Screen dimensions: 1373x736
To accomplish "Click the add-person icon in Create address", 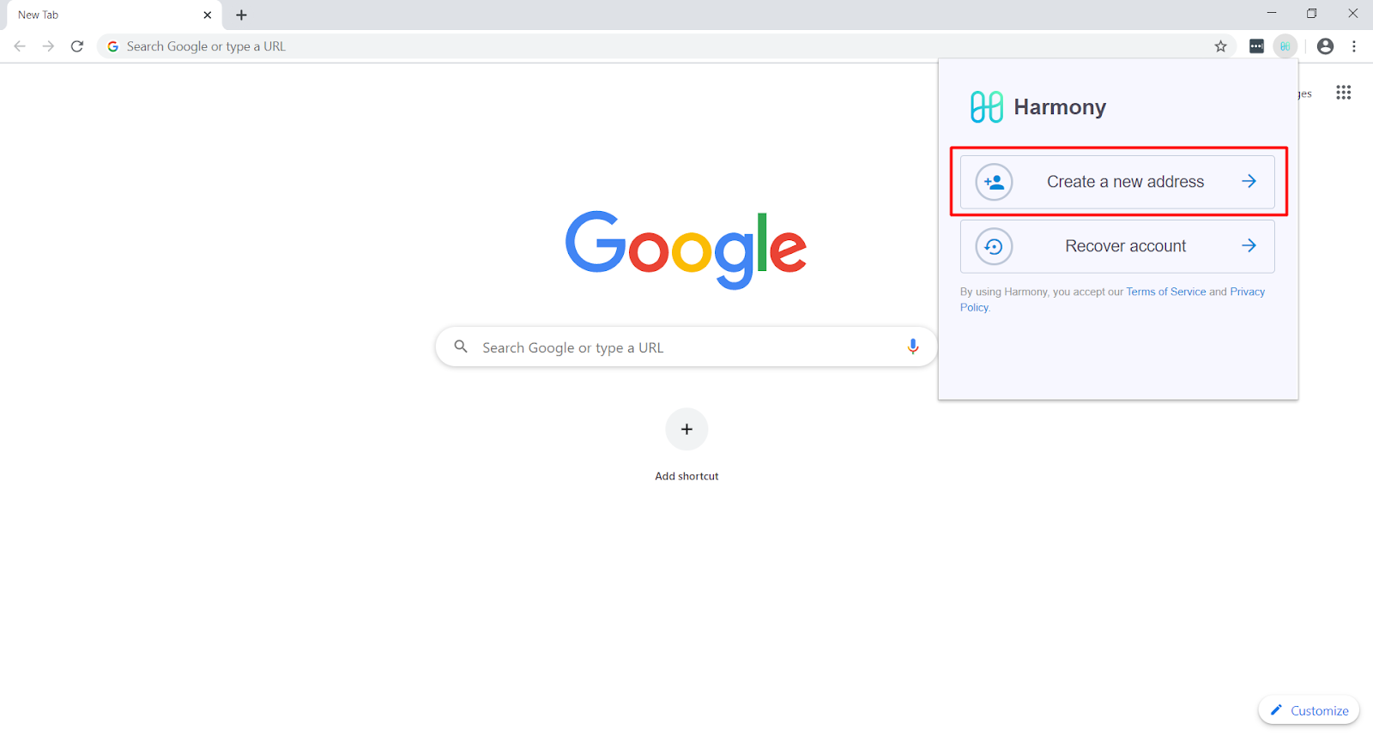I will [994, 182].
